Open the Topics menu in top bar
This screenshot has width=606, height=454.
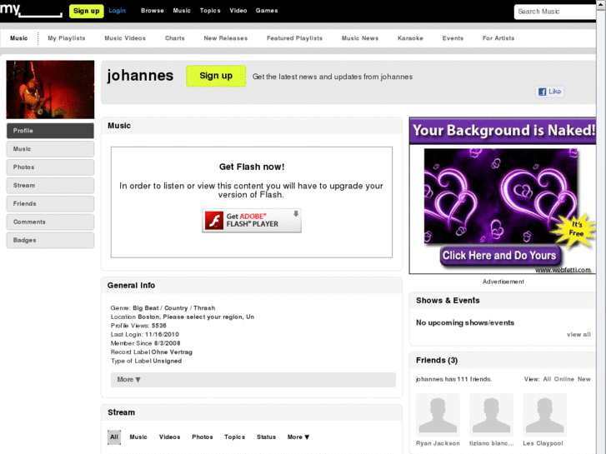pyautogui.click(x=210, y=11)
